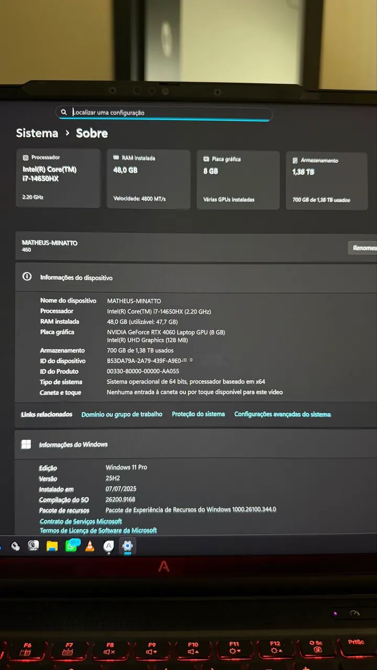This screenshot has width=377, height=670.
Task: Open the white 'A' app on taskbar
Action: [109, 546]
